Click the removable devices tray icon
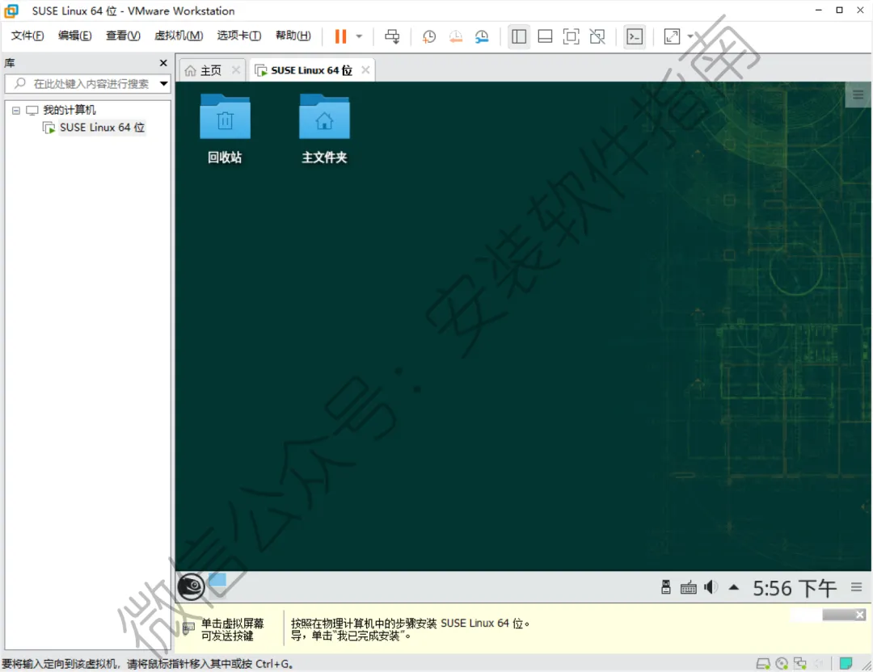The height and width of the screenshot is (672, 873). 666,587
